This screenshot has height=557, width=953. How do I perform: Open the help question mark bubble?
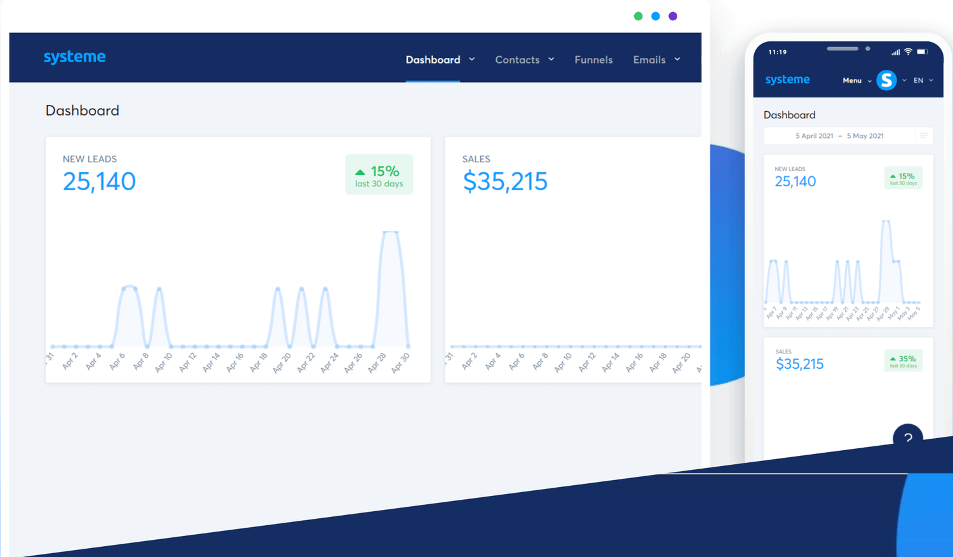click(x=908, y=437)
